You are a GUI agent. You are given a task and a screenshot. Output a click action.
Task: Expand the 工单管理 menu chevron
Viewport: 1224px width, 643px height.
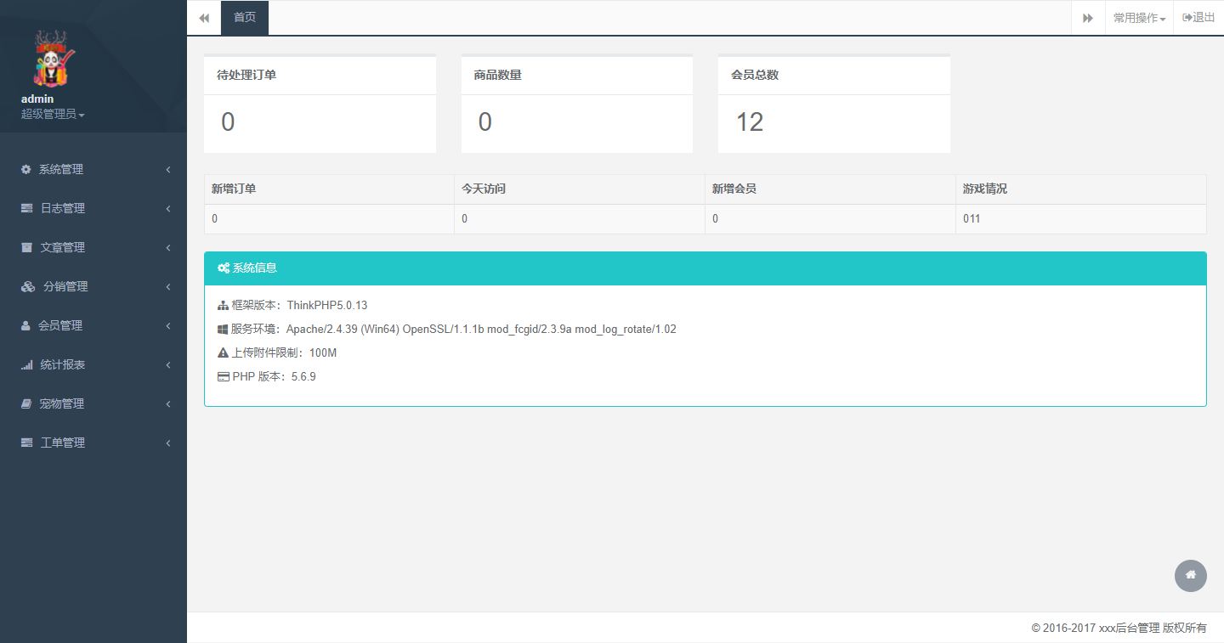pos(168,443)
